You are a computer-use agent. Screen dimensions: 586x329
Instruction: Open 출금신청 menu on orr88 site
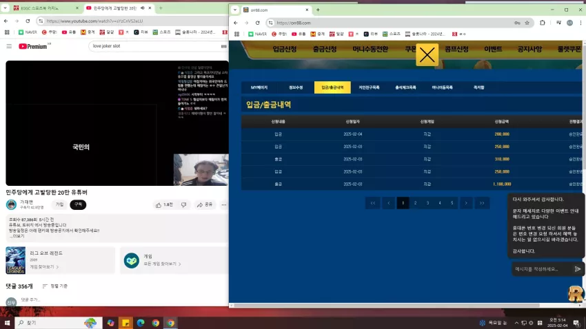coord(325,50)
